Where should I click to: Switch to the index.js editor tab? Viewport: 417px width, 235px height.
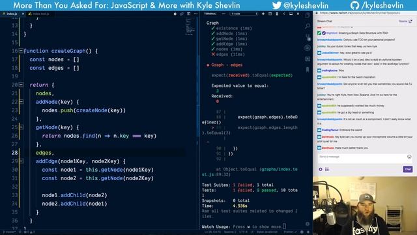[x=12, y=14]
